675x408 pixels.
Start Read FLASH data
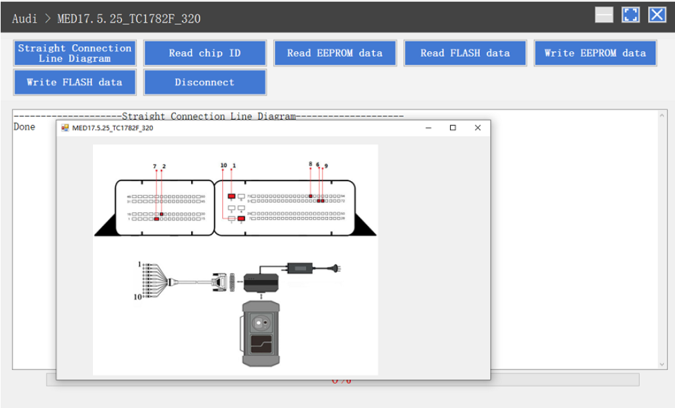465,53
